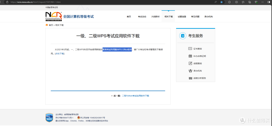Click the 点击下载 download link

point(59,54)
